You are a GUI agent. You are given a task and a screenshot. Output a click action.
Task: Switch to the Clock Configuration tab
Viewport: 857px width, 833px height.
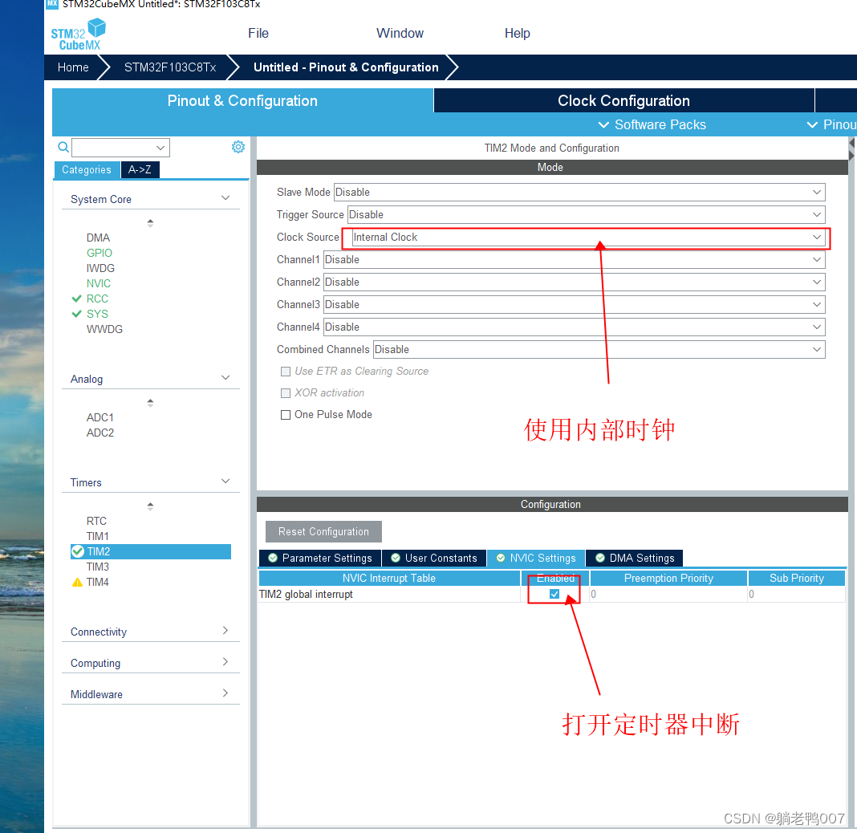[x=623, y=100]
